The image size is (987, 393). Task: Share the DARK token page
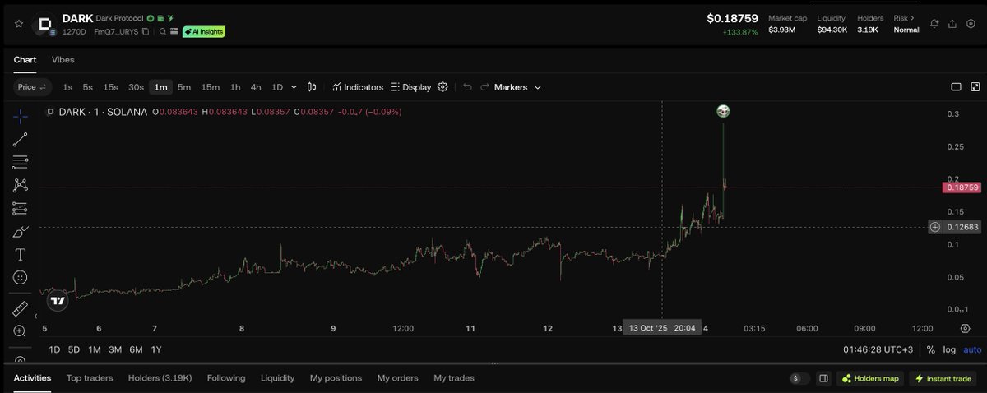(x=952, y=24)
